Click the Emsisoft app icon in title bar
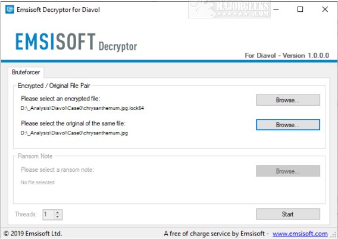Viewport: 338px width, 239px height. (x=10, y=10)
